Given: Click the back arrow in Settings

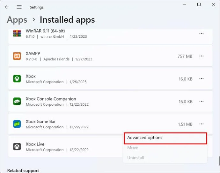Looking at the screenshot, I should click(x=6, y=7).
